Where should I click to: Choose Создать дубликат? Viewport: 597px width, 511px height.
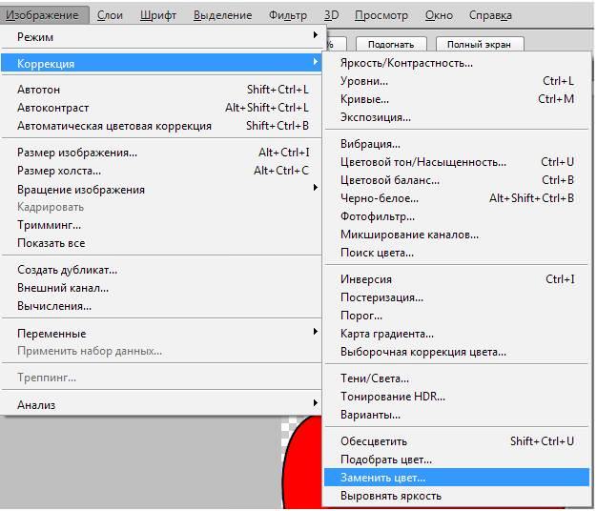pos(162,270)
